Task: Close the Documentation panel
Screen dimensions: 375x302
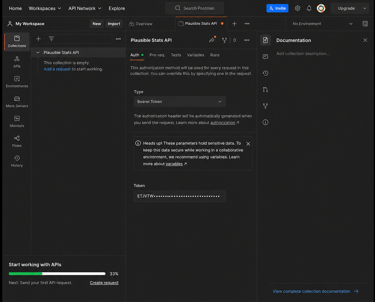Action: (365, 40)
